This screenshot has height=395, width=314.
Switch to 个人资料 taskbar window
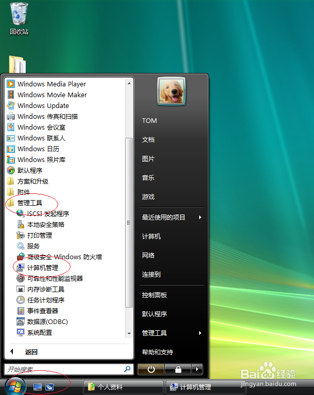[x=124, y=387]
